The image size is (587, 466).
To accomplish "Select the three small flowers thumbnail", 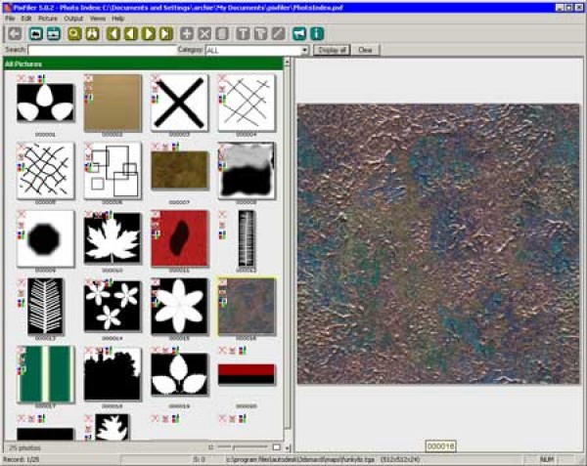I will click(x=113, y=306).
